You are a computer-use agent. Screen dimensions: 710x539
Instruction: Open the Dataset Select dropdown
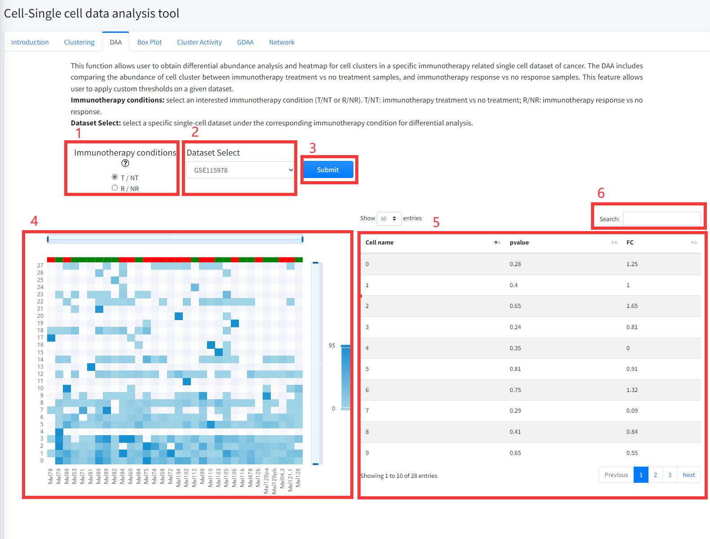(x=241, y=170)
